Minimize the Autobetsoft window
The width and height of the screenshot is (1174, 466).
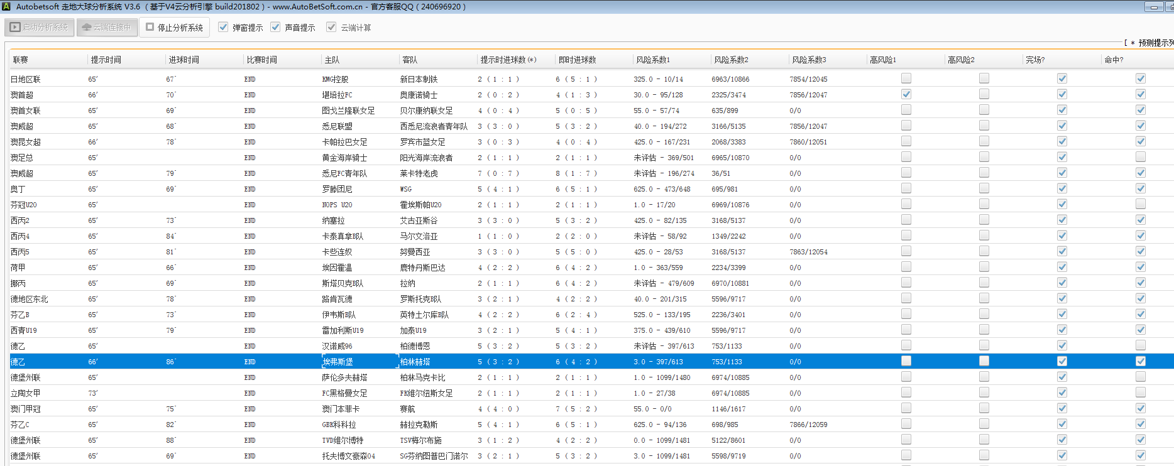pyautogui.click(x=1154, y=7)
